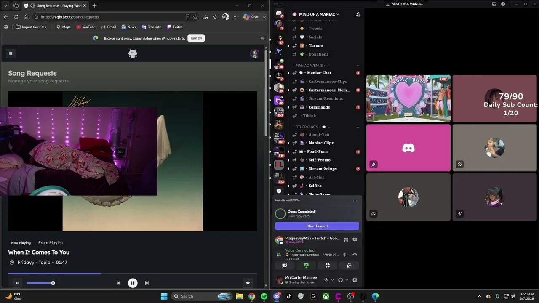
Task: Click Import favorites in bookmarks bar
Action: (31, 27)
